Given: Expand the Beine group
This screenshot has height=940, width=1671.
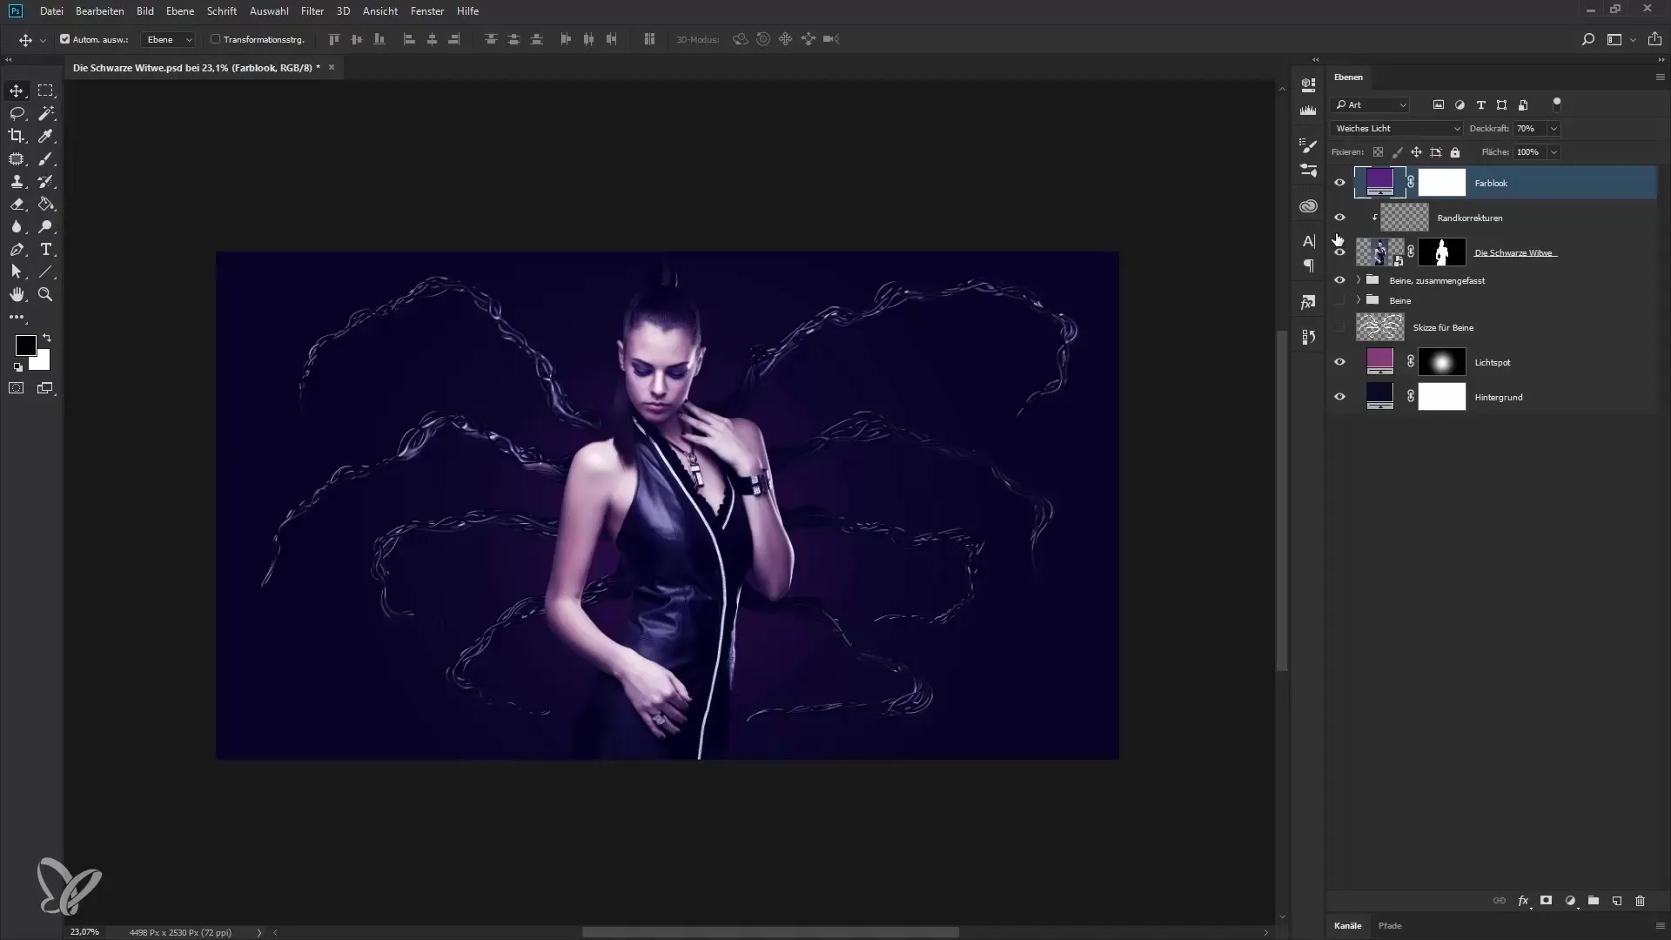Looking at the screenshot, I should pyautogui.click(x=1359, y=300).
